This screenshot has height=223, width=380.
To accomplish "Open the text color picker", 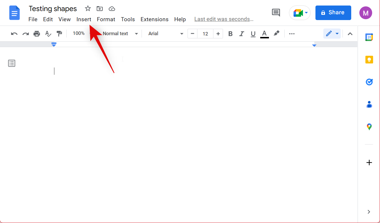I will click(264, 34).
